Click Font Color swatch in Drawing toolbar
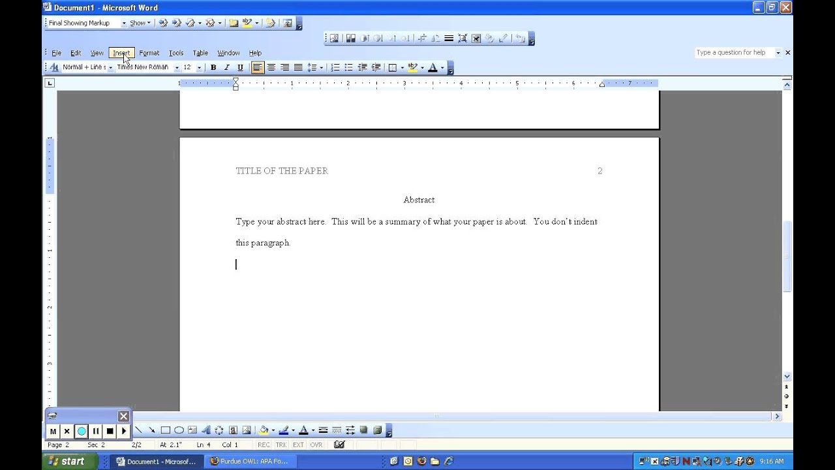835x470 pixels. click(303, 430)
